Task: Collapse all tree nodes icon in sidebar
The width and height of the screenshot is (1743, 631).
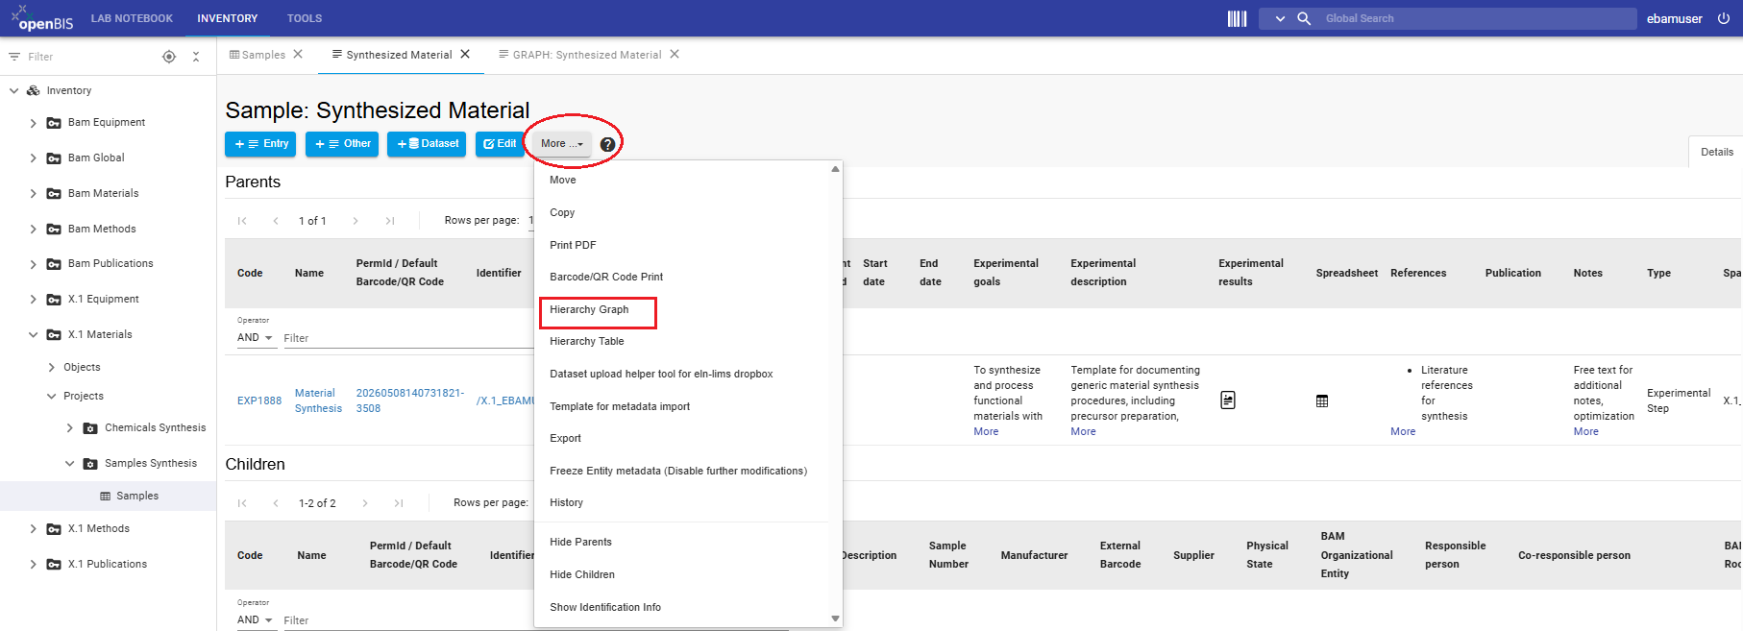Action: point(196,57)
